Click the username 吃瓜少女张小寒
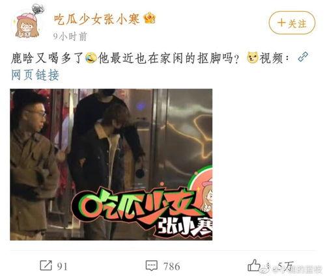The height and width of the screenshot is (277, 325). point(97,19)
